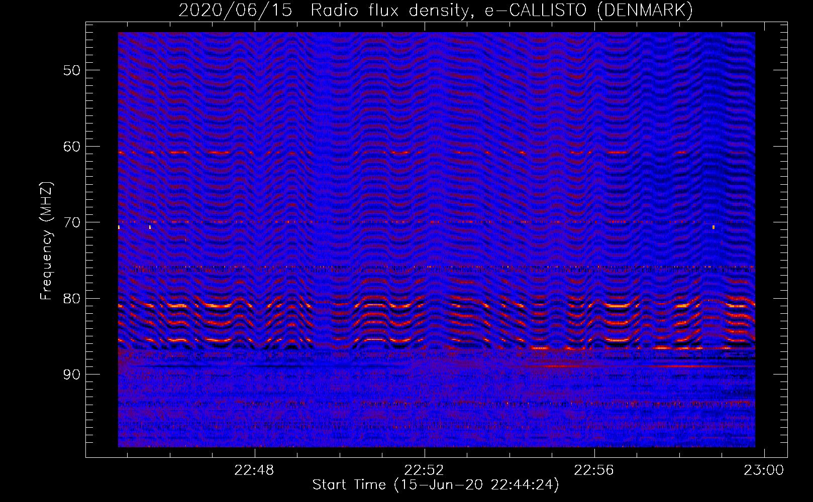Click the 22:56 time tick label
The width and height of the screenshot is (813, 502).
(594, 470)
